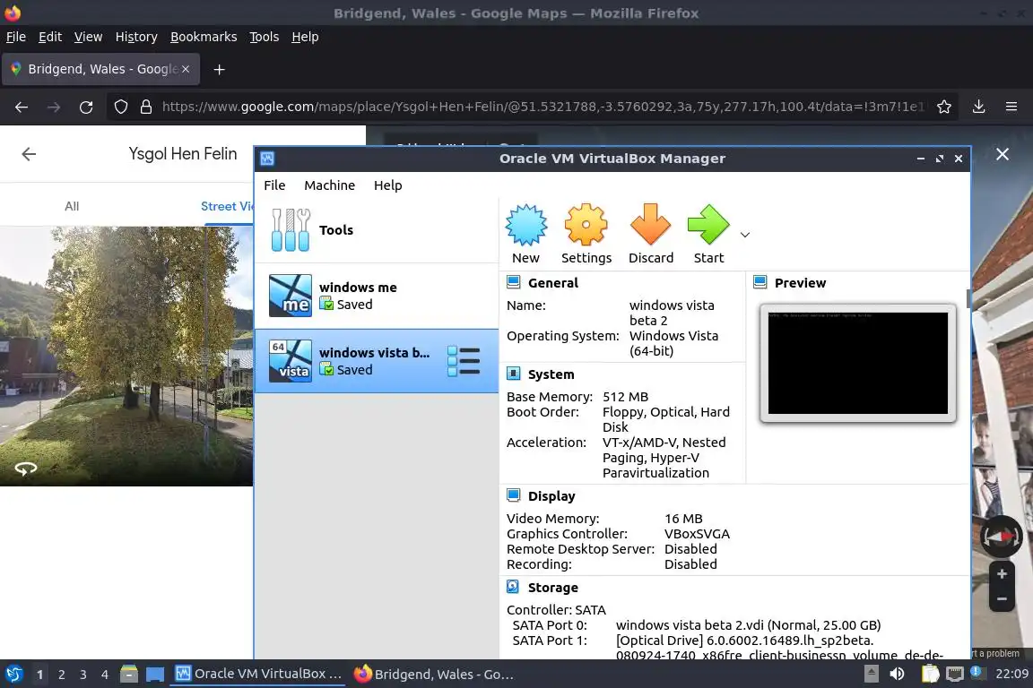Image resolution: width=1033 pixels, height=688 pixels.
Task: Switch to workspace 4
Action: point(104,675)
